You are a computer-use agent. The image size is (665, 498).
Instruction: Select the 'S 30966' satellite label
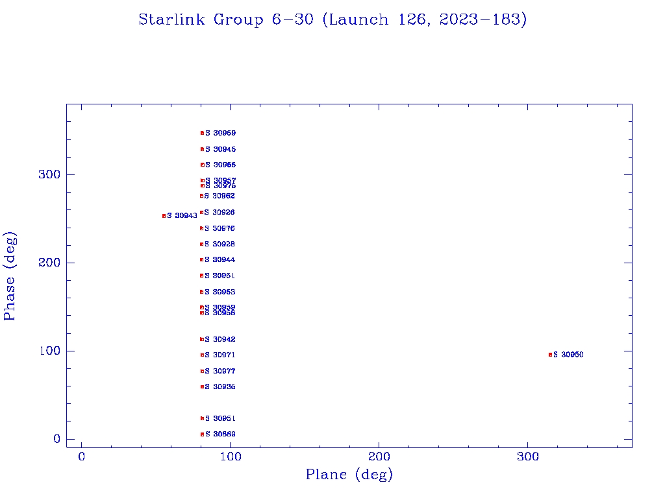(221, 165)
